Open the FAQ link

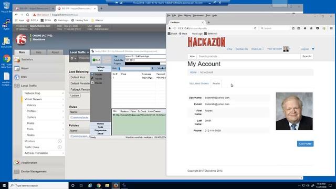pos(230,49)
